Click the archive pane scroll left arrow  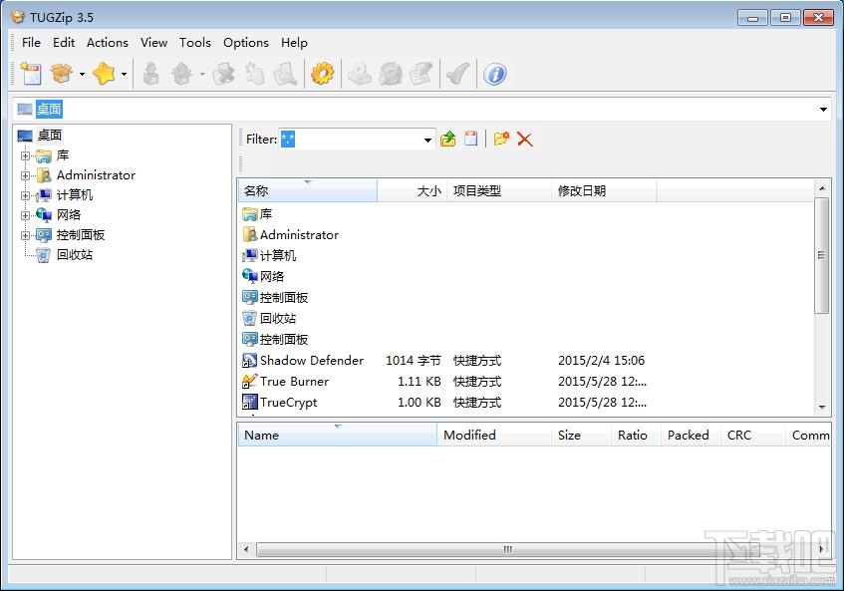[x=246, y=549]
